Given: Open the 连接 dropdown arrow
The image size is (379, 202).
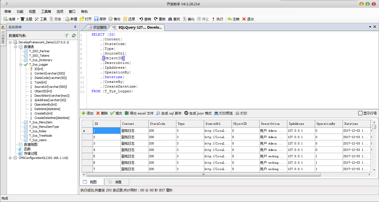Looking at the screenshot, I should coord(18,19).
